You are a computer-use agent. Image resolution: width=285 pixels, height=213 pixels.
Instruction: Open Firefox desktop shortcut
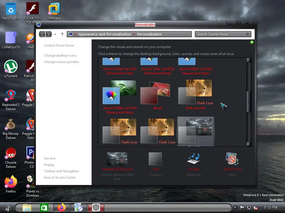pos(11,184)
